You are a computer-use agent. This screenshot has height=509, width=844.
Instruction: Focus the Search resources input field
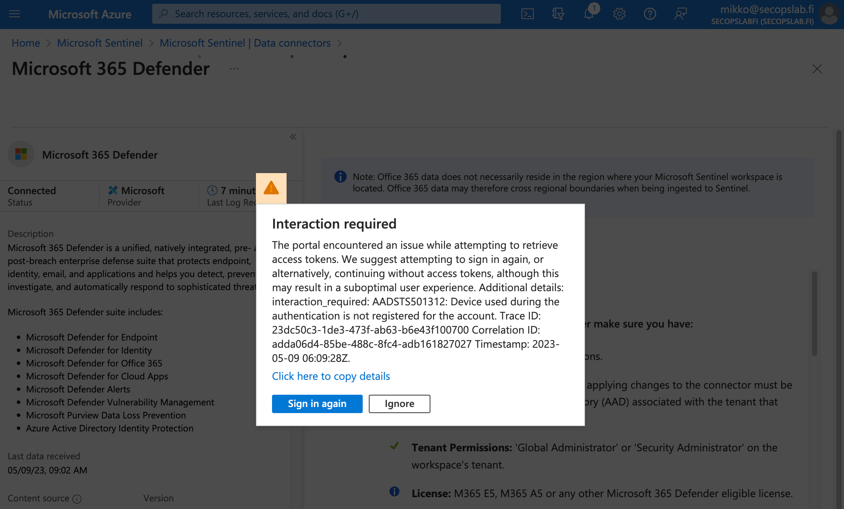click(326, 14)
